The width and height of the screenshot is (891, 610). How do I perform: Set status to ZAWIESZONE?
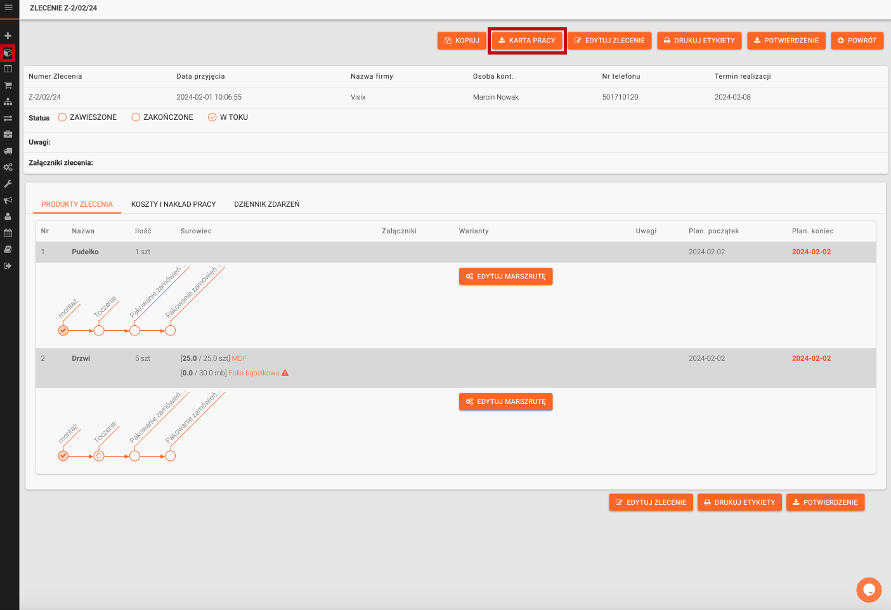pyautogui.click(x=62, y=117)
